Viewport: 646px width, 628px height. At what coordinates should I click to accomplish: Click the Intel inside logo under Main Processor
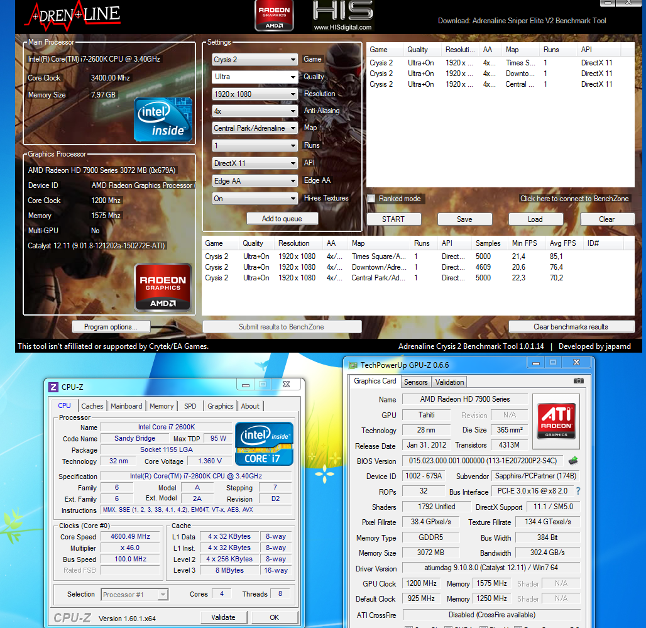(163, 119)
